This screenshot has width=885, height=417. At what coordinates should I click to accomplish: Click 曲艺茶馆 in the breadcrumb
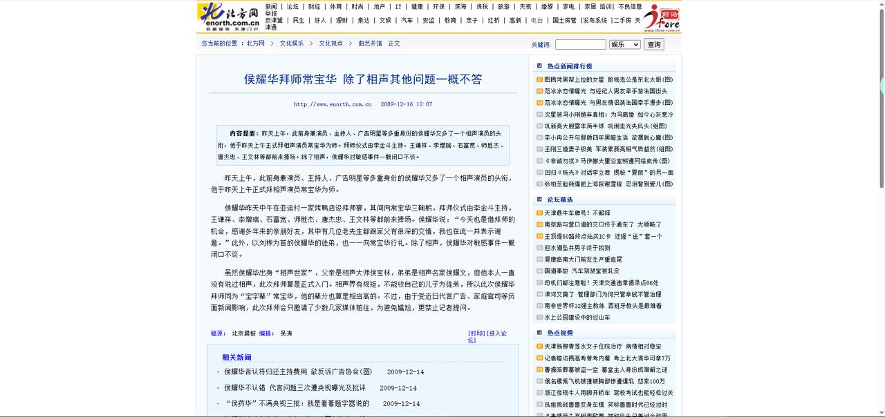click(370, 43)
